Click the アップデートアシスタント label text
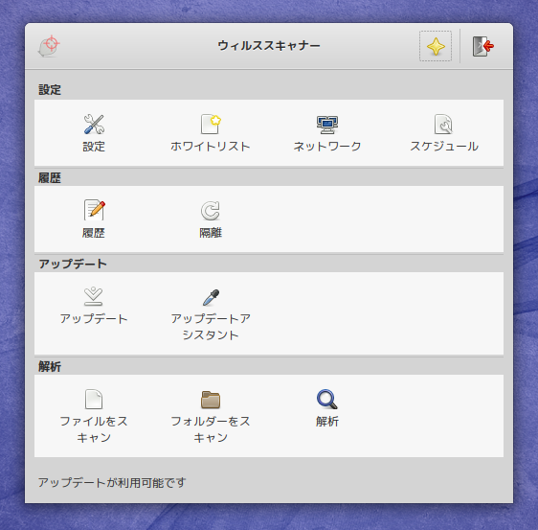538x530 pixels. [x=211, y=327]
